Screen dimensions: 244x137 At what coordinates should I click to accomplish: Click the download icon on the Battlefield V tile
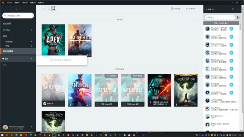pyautogui.click(x=70, y=104)
